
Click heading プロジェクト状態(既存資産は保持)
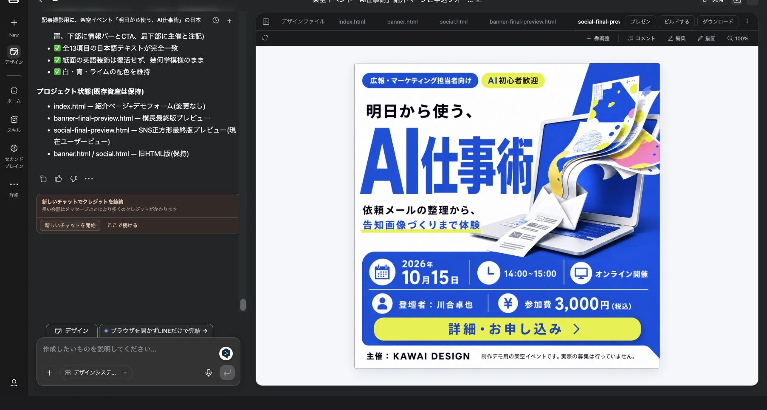90,91
